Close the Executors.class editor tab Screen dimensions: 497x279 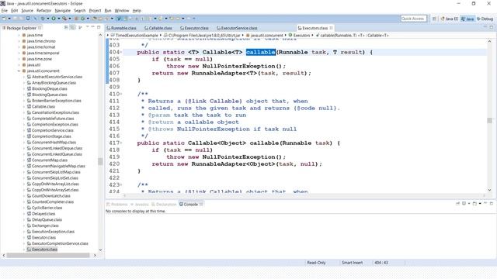coord(332,28)
